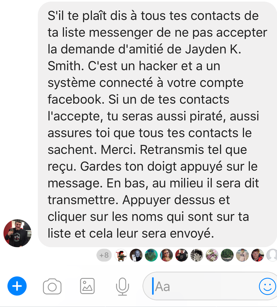Screen dimensions: 277x307
Task: Open the sender's large profile picture
Action: coord(18,233)
